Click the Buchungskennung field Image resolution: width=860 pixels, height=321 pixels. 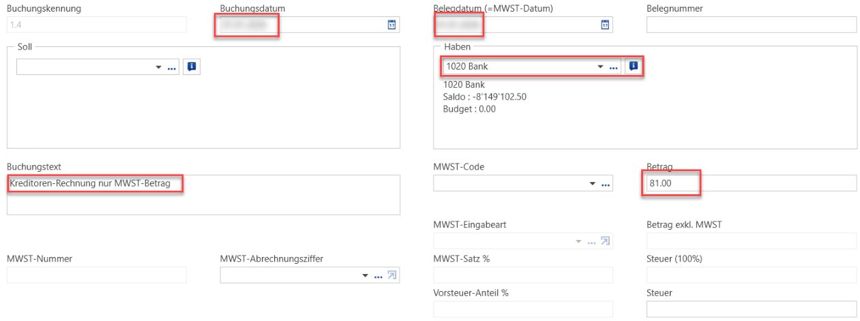point(96,25)
